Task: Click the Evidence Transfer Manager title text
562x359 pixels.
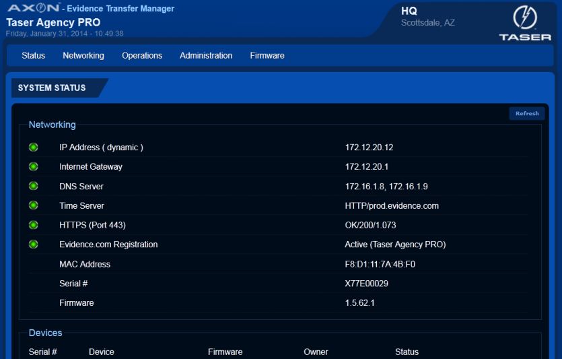Action: (x=120, y=9)
